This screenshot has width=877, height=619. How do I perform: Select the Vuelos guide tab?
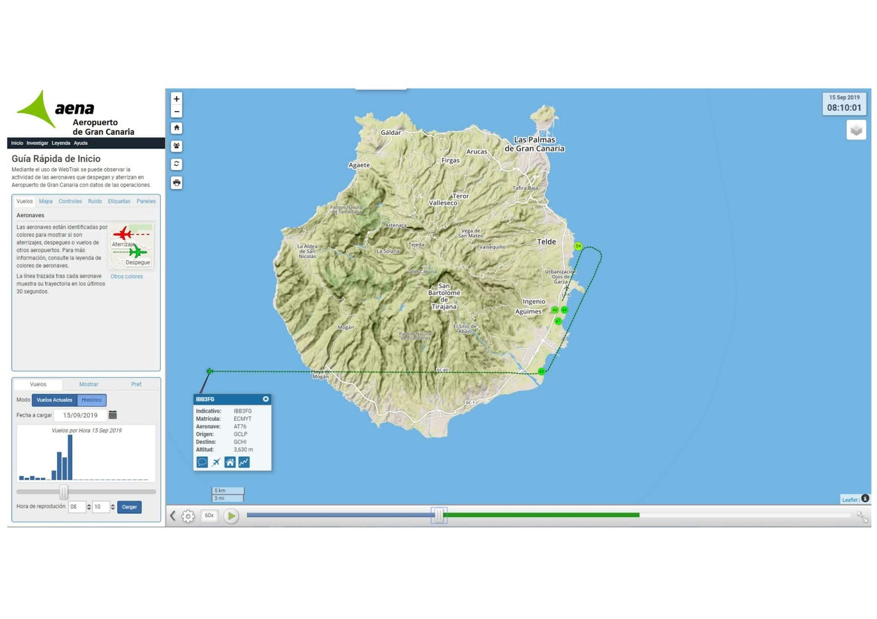[25, 201]
